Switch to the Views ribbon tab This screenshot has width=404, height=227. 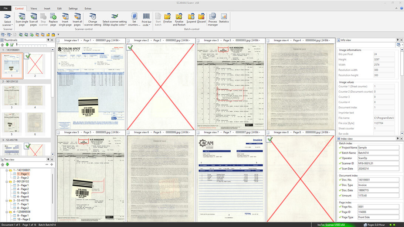tap(34, 8)
